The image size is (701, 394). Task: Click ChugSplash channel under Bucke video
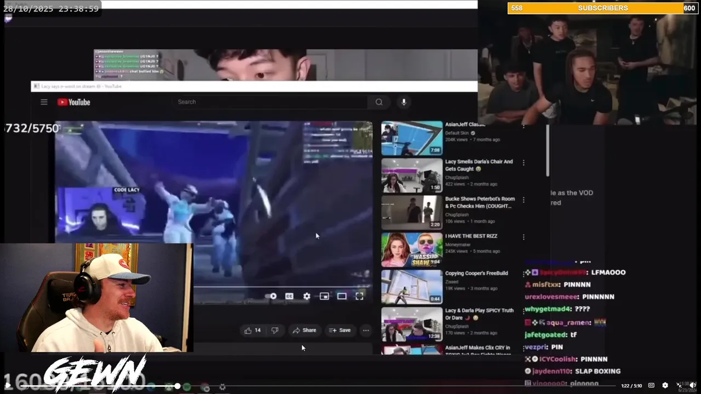[x=457, y=215]
